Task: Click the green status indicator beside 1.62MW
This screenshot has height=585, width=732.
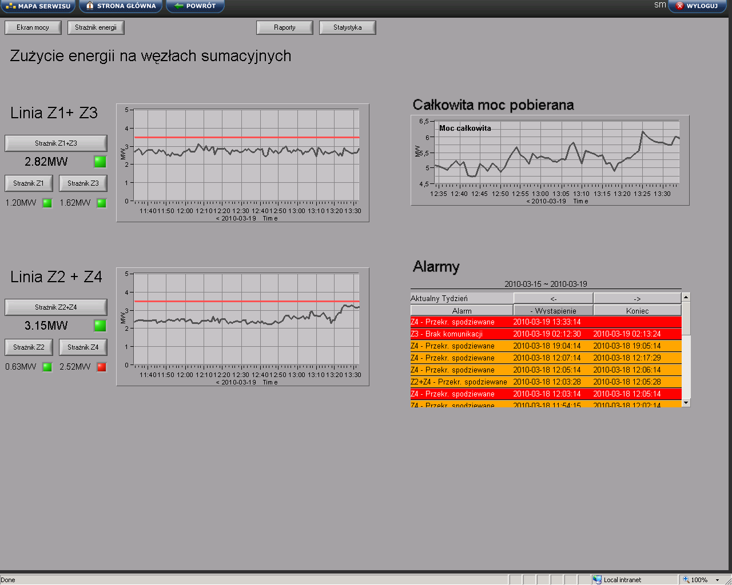Action: [102, 203]
